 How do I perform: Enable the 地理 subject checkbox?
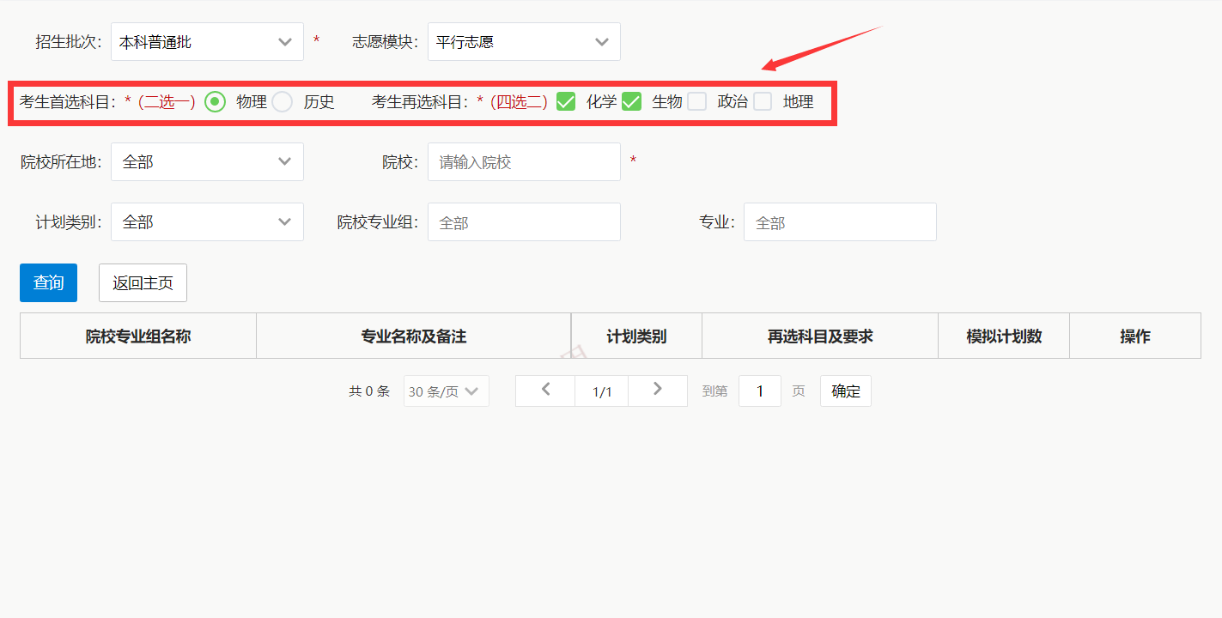pos(763,101)
